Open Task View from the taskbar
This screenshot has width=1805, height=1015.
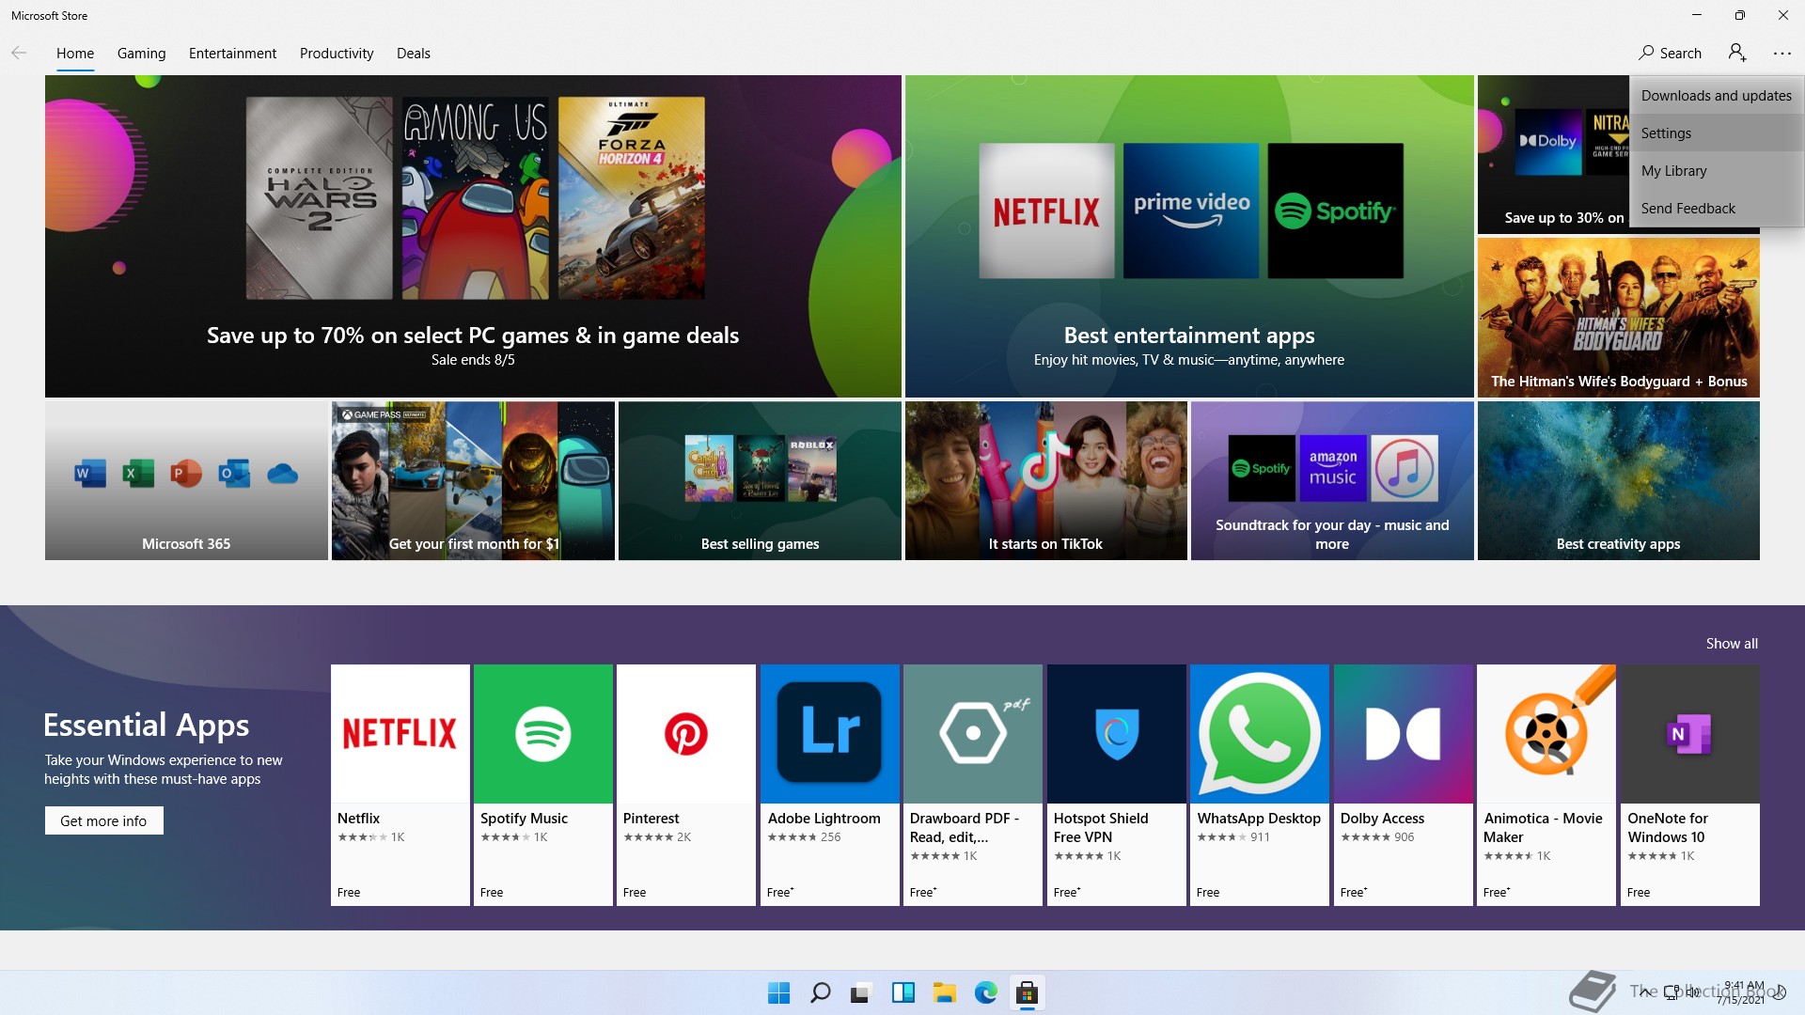point(861,992)
